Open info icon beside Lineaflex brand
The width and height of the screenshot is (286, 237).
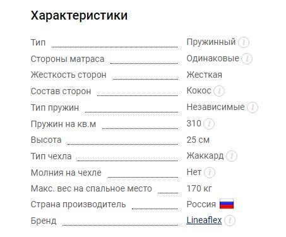(230, 221)
